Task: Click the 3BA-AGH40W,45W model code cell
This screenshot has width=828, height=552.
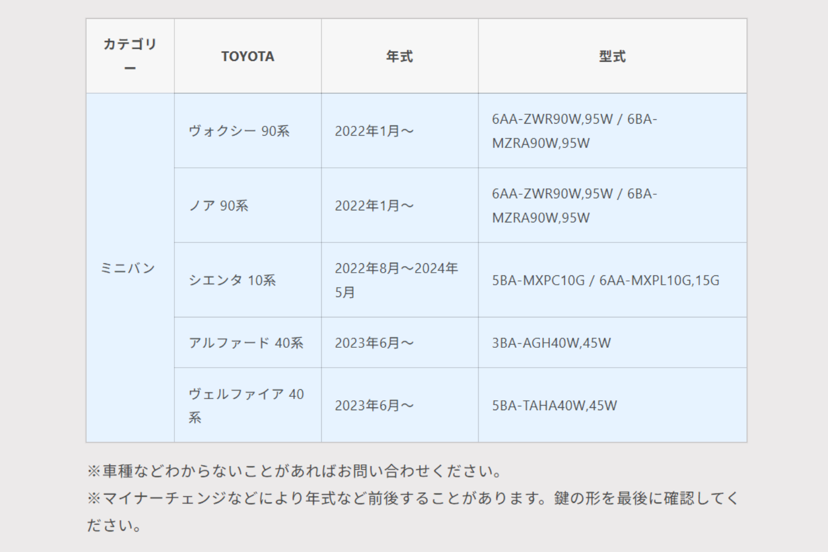Action: (x=612, y=343)
